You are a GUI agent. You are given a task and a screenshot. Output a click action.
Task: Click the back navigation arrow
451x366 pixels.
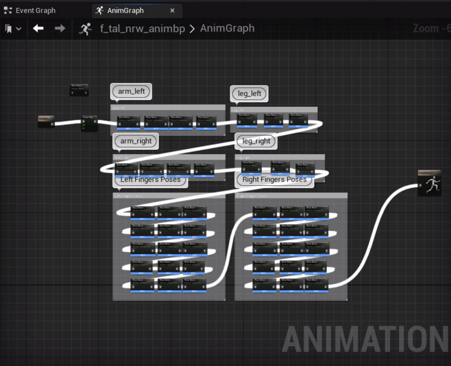point(38,29)
